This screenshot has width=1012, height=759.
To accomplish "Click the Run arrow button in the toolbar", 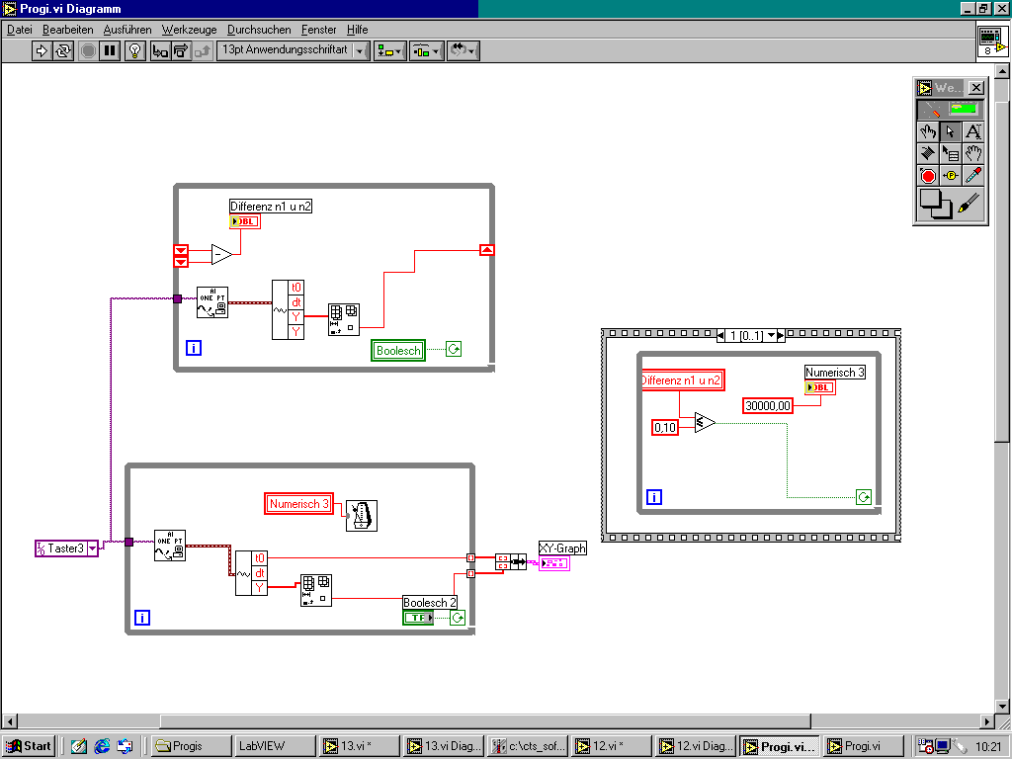I will [42, 50].
